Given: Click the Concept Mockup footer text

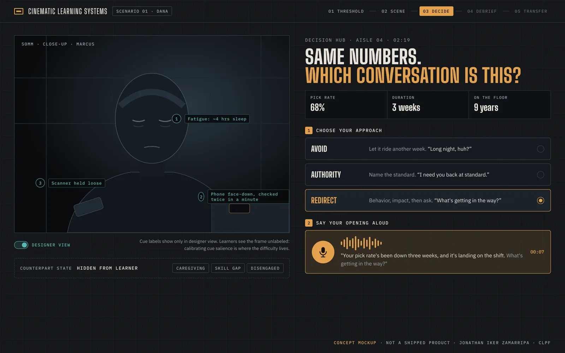Looking at the screenshot, I should click(355, 343).
